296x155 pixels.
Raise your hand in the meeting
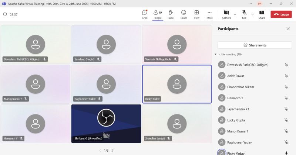point(171,14)
